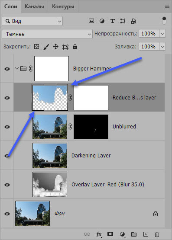Hide the Фон background layer
172x240 pixels.
[x=7, y=214]
